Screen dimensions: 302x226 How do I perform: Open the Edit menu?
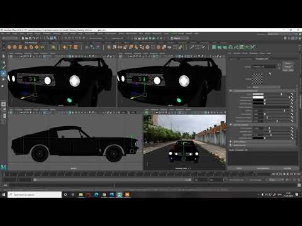[x=8, y=33]
